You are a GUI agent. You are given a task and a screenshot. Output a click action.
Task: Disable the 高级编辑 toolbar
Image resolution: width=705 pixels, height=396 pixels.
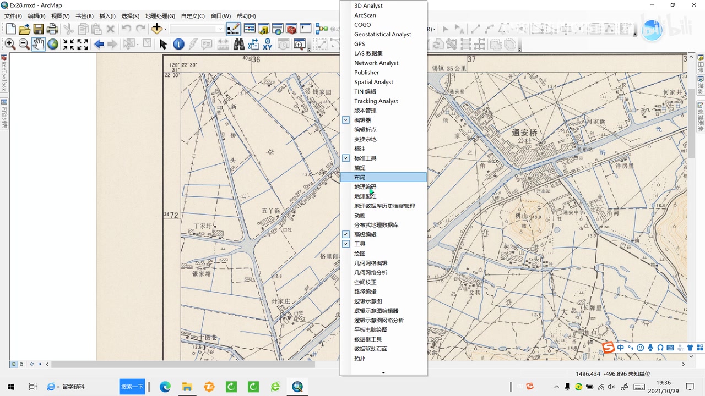point(365,234)
